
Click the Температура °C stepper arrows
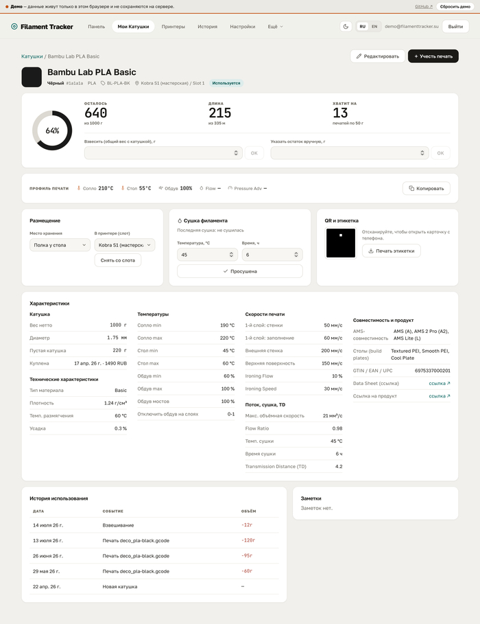coord(231,255)
